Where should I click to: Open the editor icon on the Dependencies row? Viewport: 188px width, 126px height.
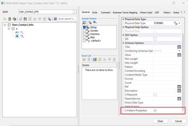pyautogui.click(x=179, y=99)
